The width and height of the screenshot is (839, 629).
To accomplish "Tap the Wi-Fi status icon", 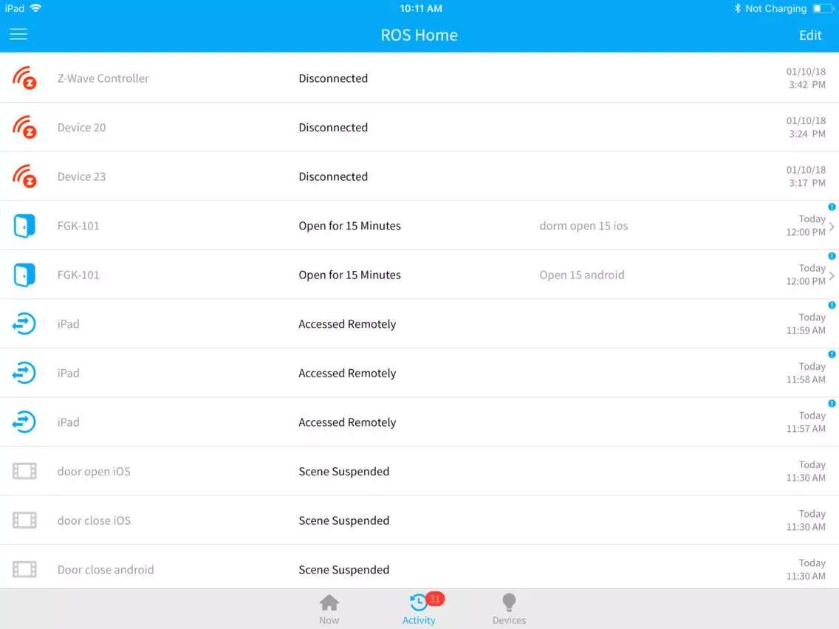I will pos(36,8).
